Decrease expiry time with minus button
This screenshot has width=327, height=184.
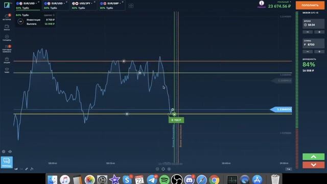(308, 32)
